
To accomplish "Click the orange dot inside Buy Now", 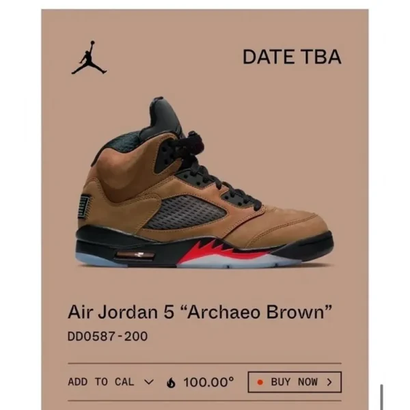I will pyautogui.click(x=260, y=382).
